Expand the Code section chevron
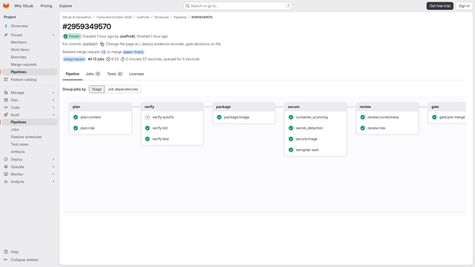Viewport: 475px width, 267px height. (53, 108)
